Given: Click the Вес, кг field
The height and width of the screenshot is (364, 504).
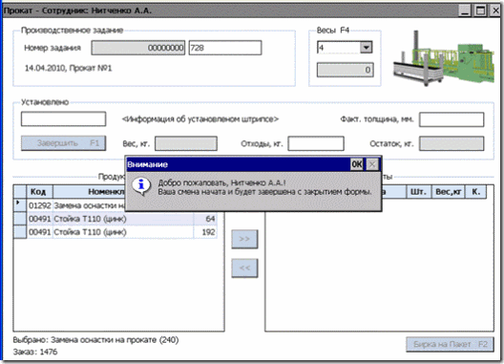Looking at the screenshot, I should (186, 143).
